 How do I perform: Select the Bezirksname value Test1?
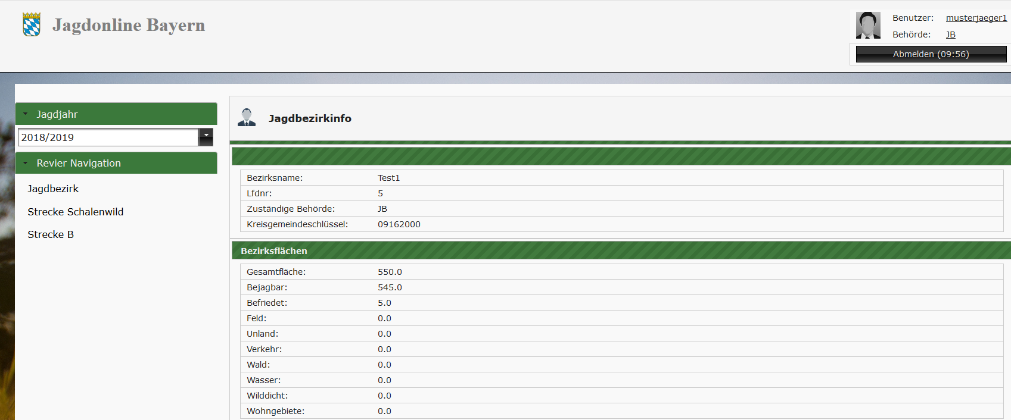[x=388, y=178]
